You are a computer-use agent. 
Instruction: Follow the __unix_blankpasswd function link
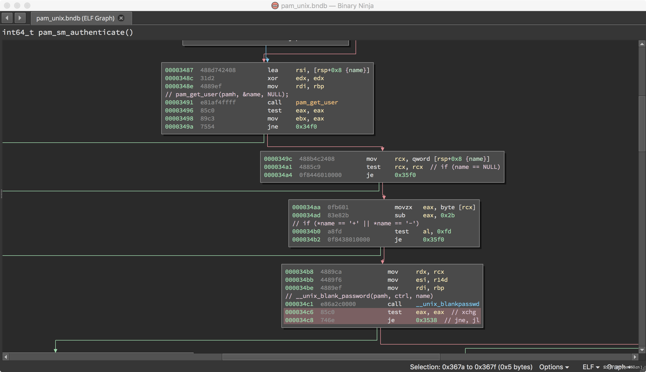click(x=447, y=304)
